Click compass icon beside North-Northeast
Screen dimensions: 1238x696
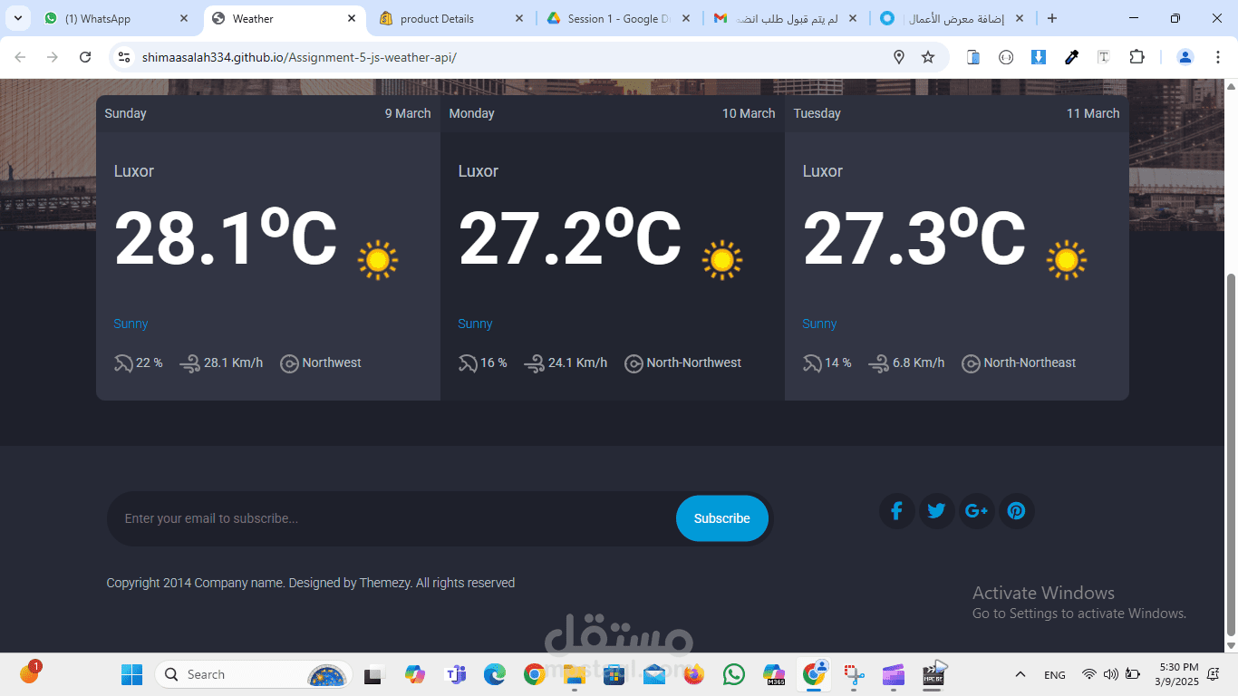971,363
